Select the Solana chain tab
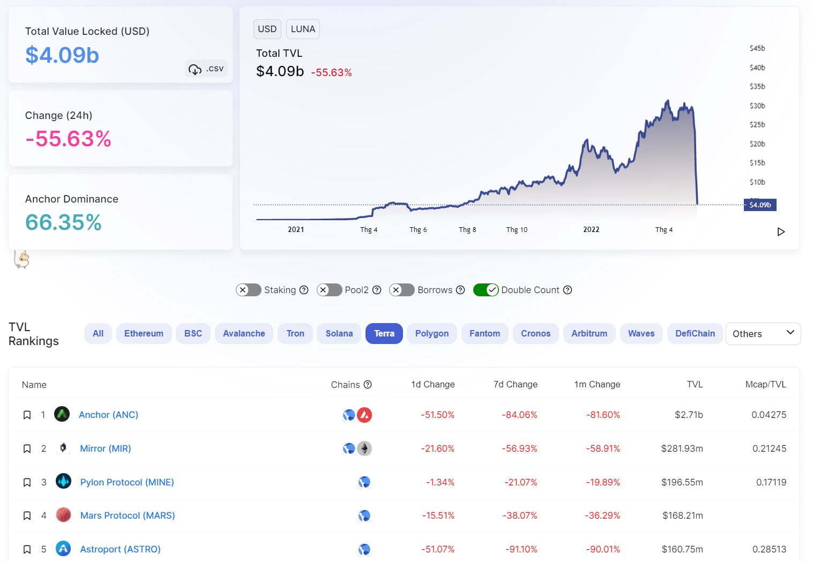This screenshot has width=813, height=561. [x=339, y=333]
